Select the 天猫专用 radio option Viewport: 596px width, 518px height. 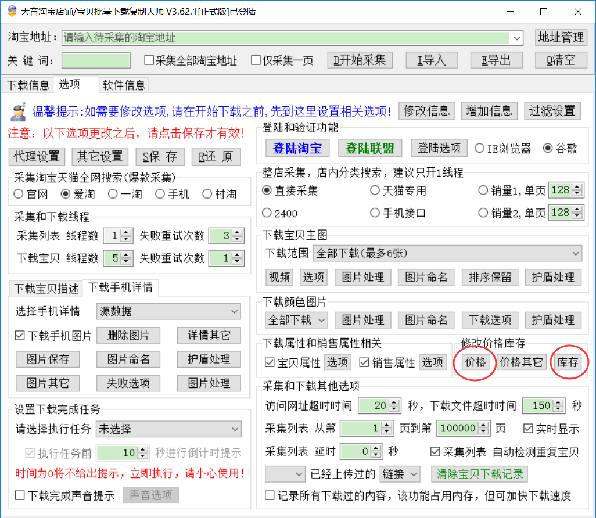[x=375, y=190]
